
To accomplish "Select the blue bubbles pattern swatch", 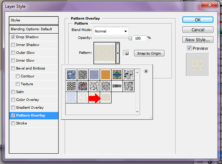I will pyautogui.click(x=71, y=74).
